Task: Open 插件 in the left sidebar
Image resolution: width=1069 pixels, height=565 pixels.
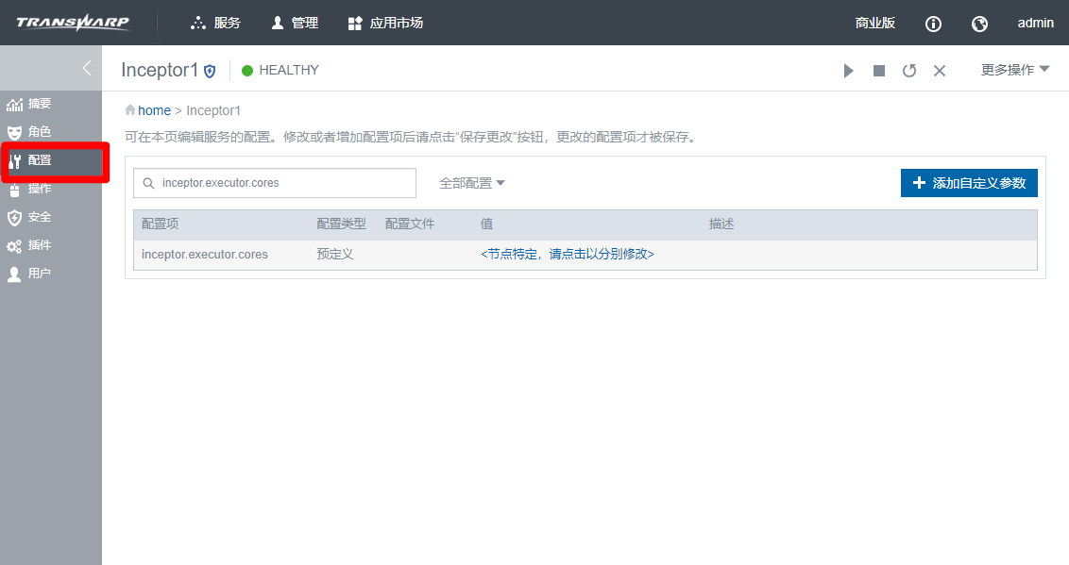Action: pos(40,245)
